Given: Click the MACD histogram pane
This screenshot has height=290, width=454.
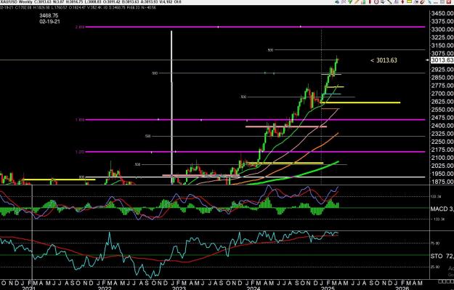Looking at the screenshot, I should pyautogui.click(x=214, y=208).
